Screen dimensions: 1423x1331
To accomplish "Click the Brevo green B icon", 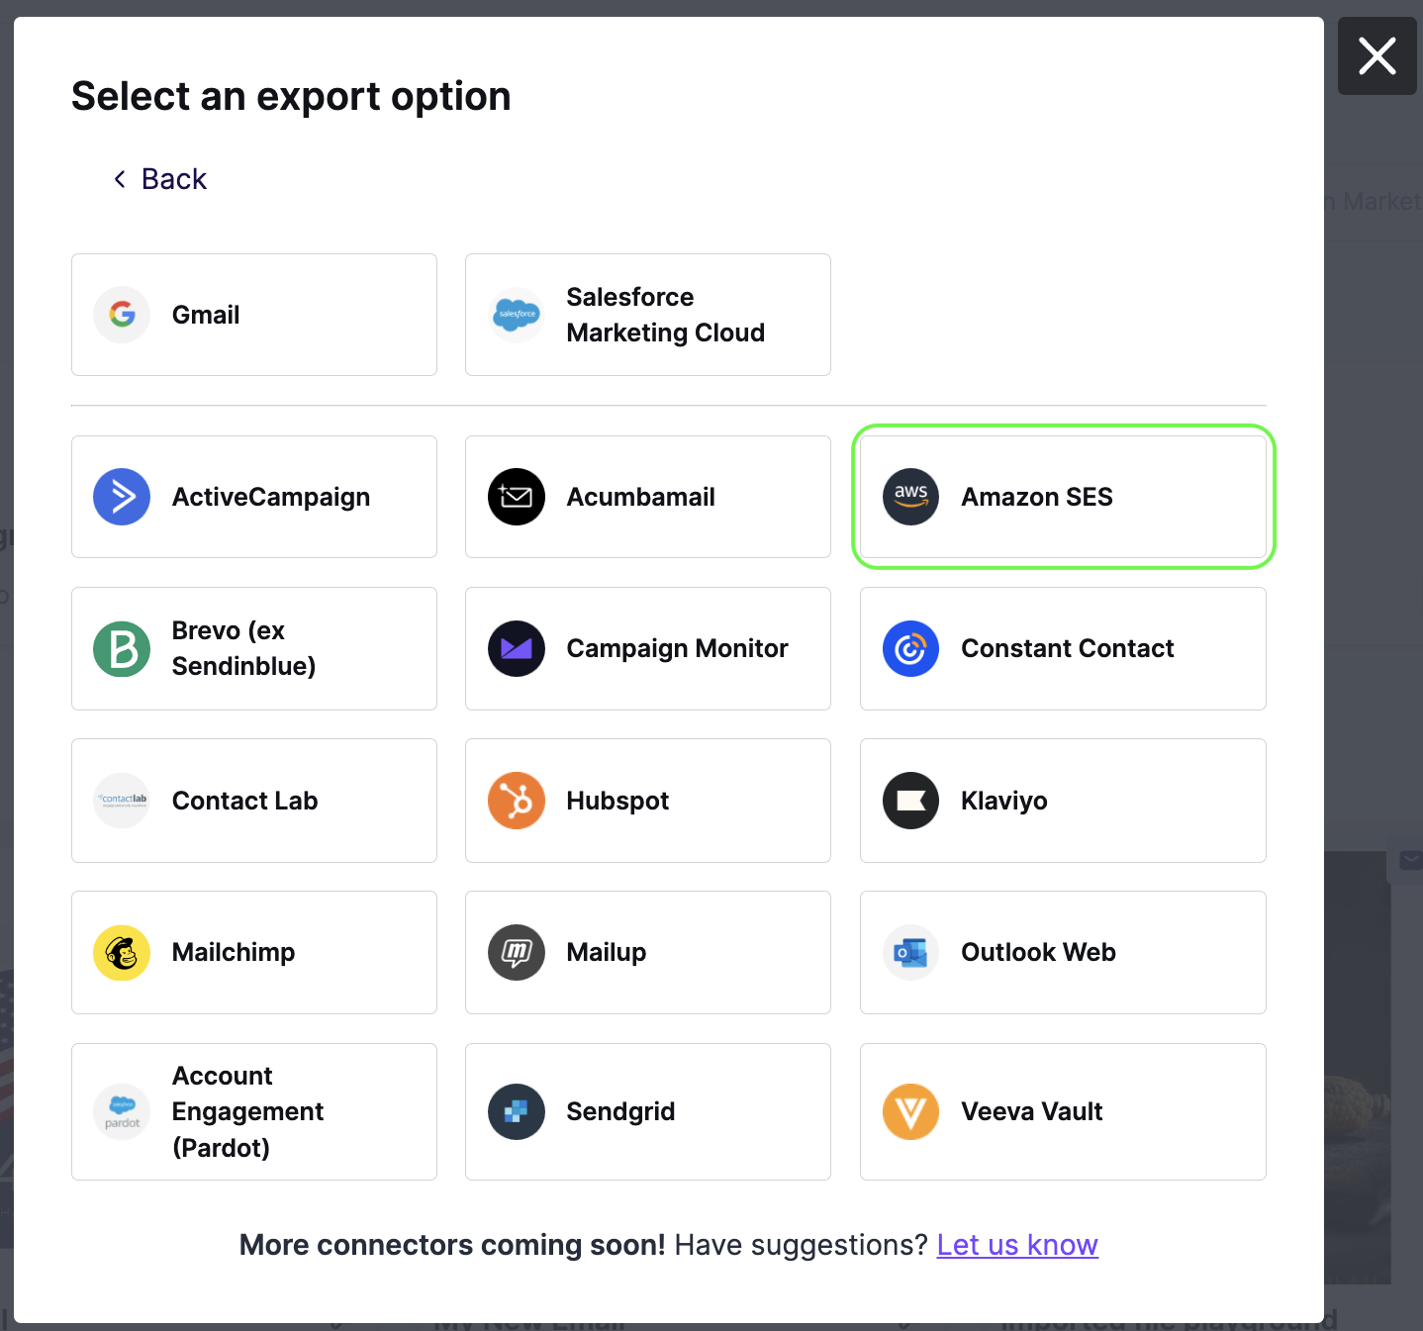I will click(x=122, y=649).
